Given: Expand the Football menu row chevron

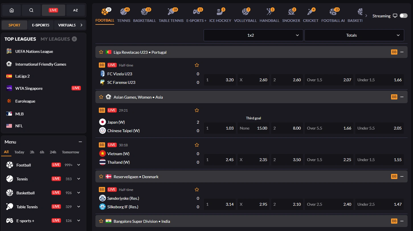Looking at the screenshot, I should (x=79, y=165).
